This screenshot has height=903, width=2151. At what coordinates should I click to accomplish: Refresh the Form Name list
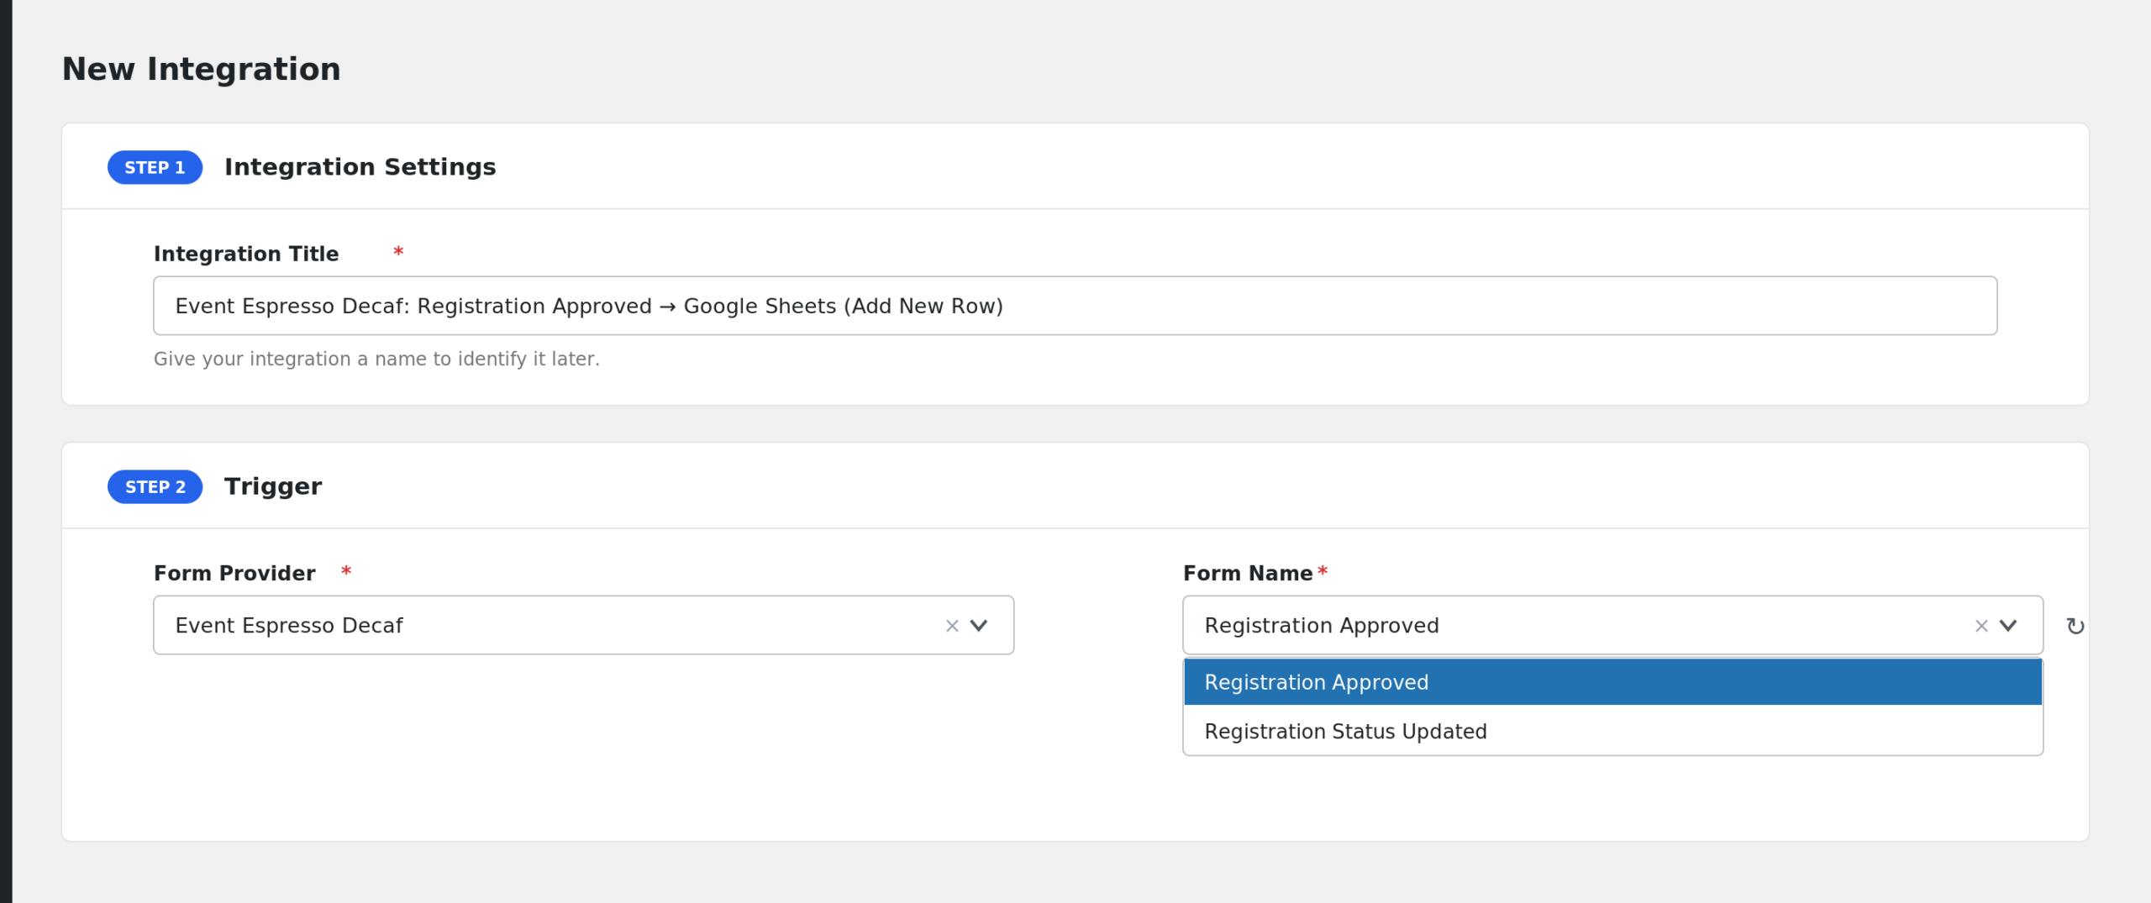click(x=2075, y=626)
